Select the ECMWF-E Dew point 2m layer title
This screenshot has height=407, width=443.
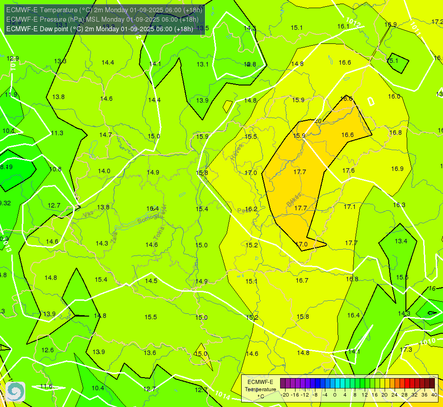(x=100, y=29)
